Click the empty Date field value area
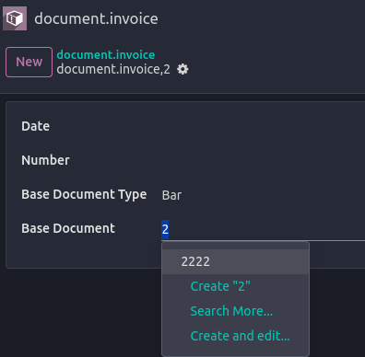 point(263,126)
